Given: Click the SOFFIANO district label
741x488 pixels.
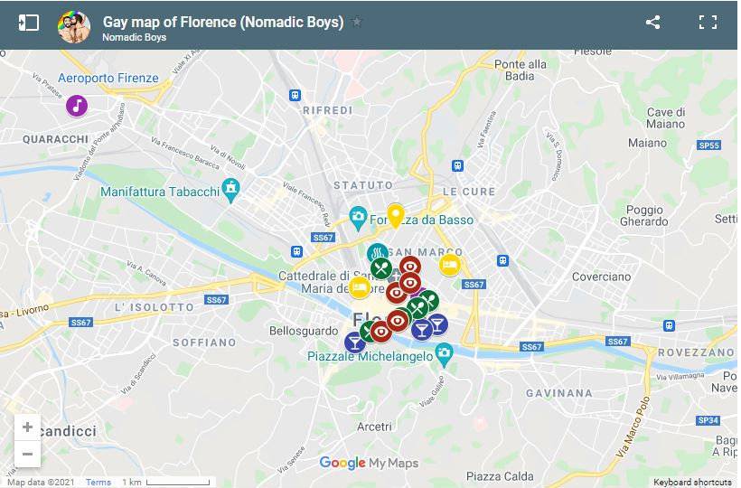Looking at the screenshot, I should 204,343.
